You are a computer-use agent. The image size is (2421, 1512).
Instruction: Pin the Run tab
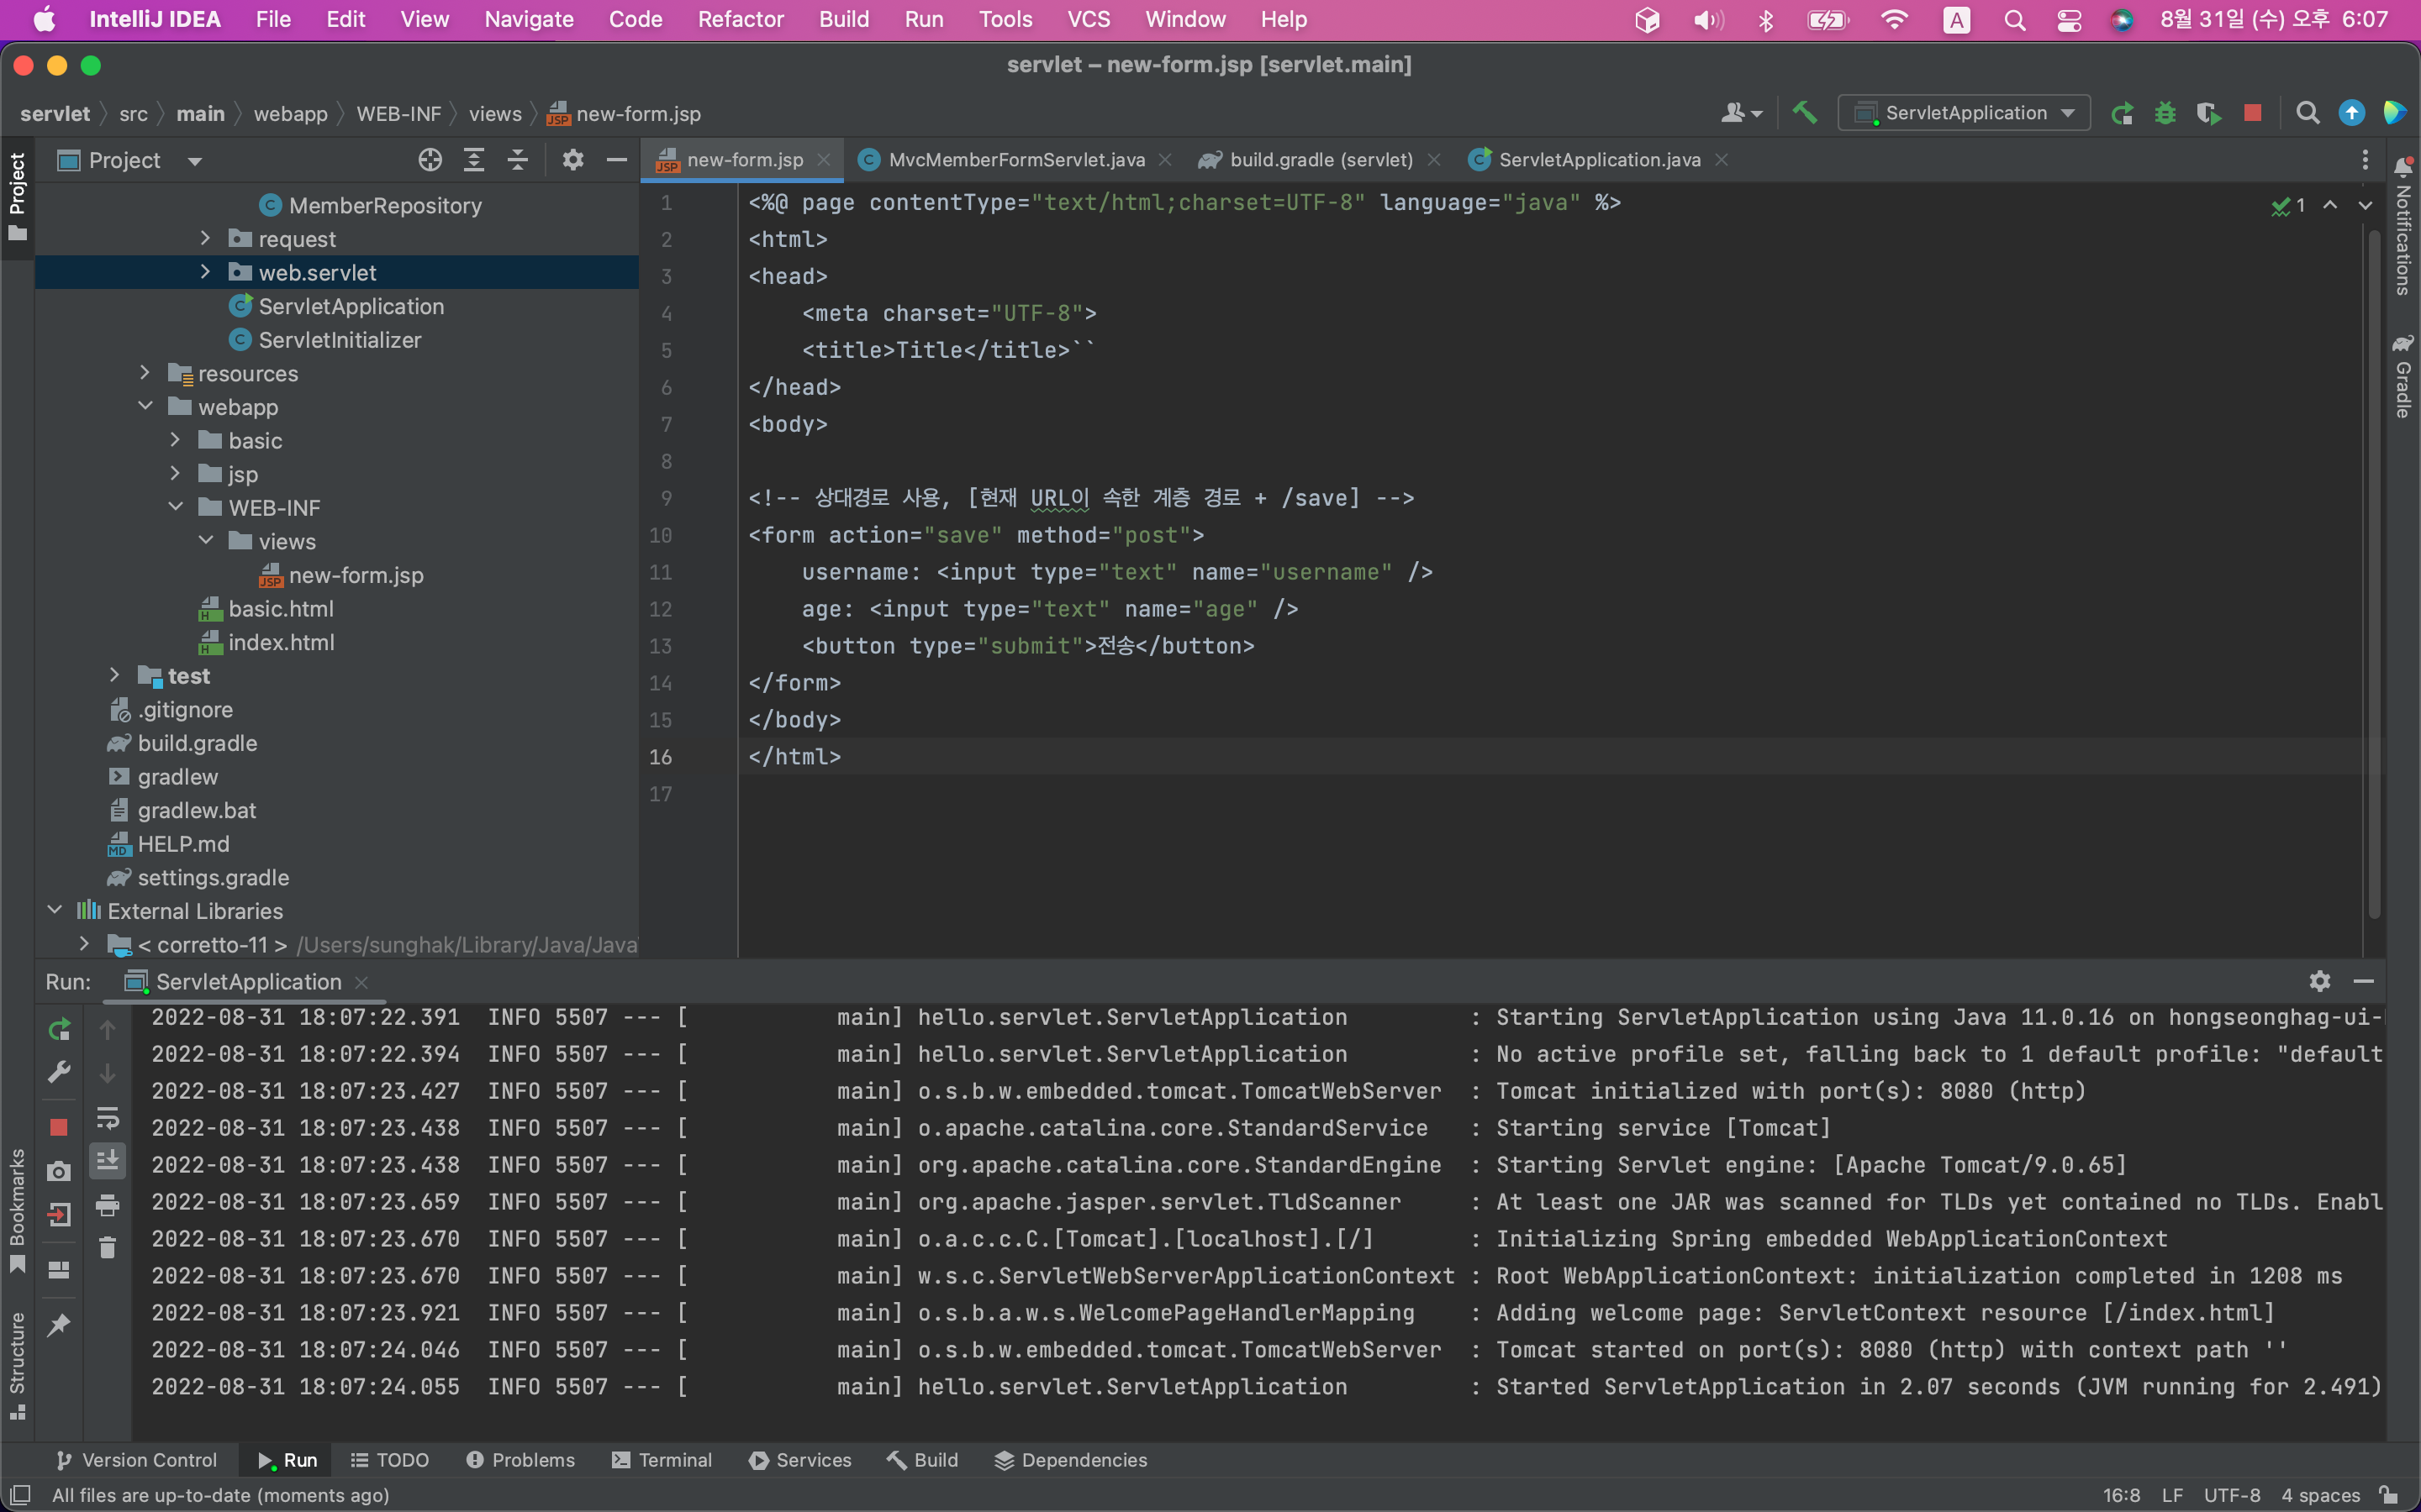click(59, 1325)
